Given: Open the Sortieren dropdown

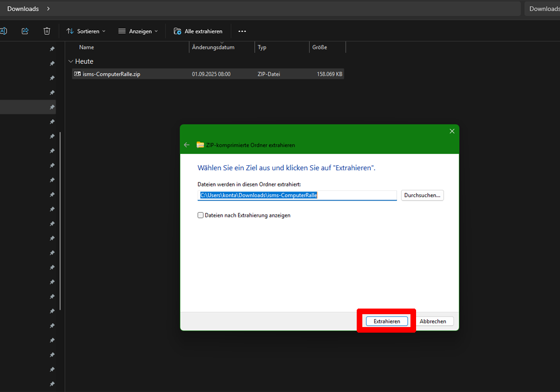Looking at the screenshot, I should (x=86, y=31).
